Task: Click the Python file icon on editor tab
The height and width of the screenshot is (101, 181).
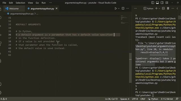Action: [28, 9]
